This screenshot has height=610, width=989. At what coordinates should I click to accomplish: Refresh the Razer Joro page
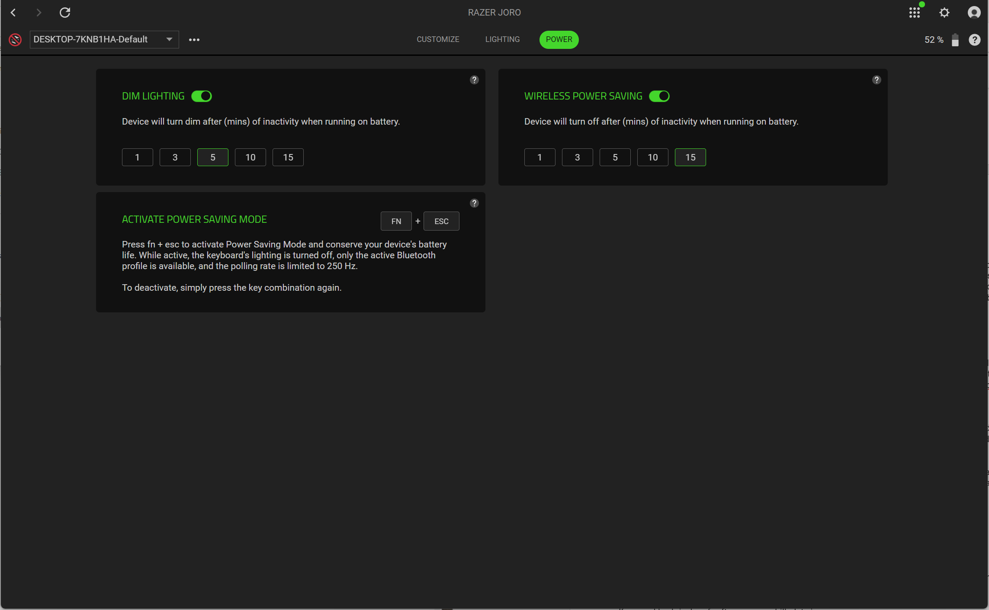[65, 13]
